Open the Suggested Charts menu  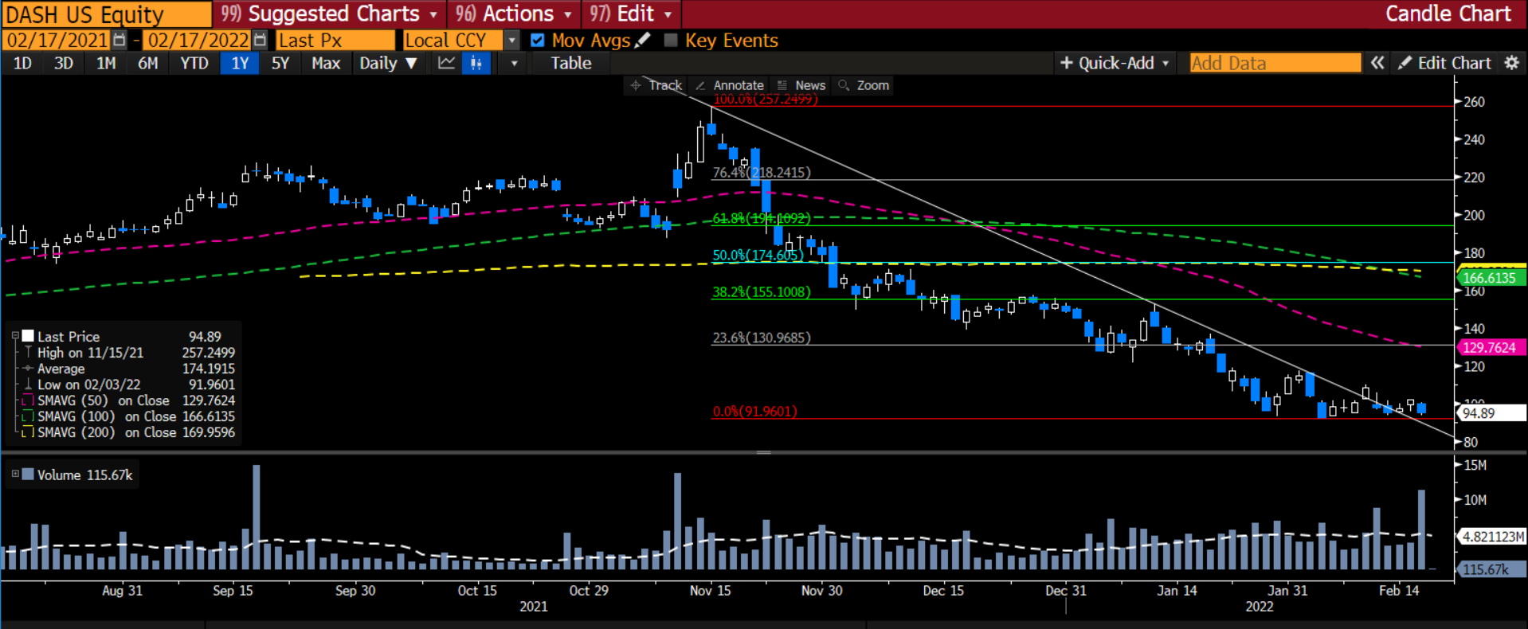[329, 14]
